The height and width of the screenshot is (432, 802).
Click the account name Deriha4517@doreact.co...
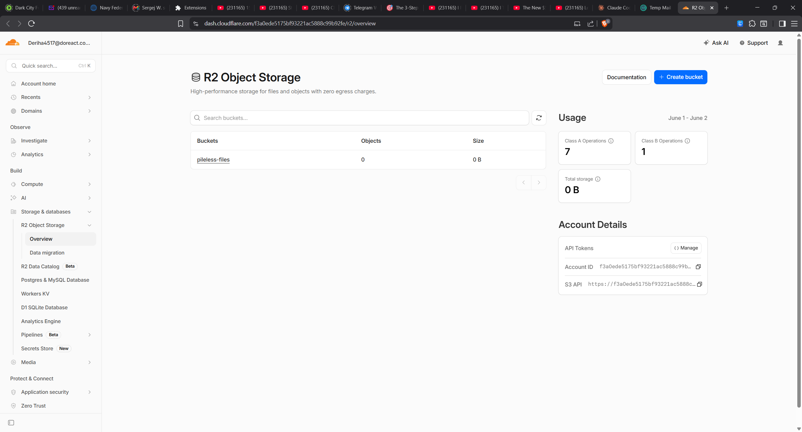(x=59, y=43)
